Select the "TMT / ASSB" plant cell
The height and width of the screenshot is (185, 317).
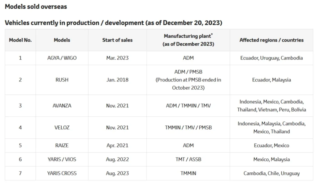188,159
